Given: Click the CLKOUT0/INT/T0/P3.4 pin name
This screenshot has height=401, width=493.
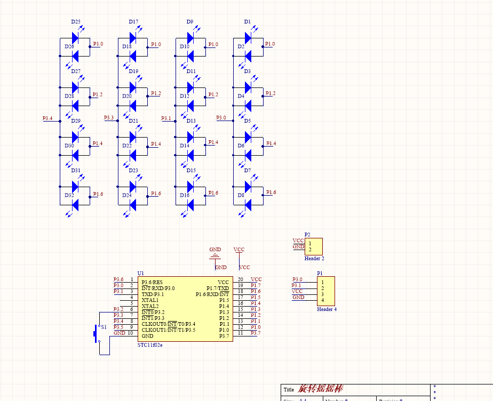Looking at the screenshot, I should [x=169, y=324].
